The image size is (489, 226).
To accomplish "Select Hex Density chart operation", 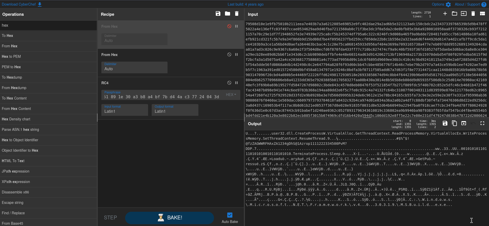I will (49, 119).
